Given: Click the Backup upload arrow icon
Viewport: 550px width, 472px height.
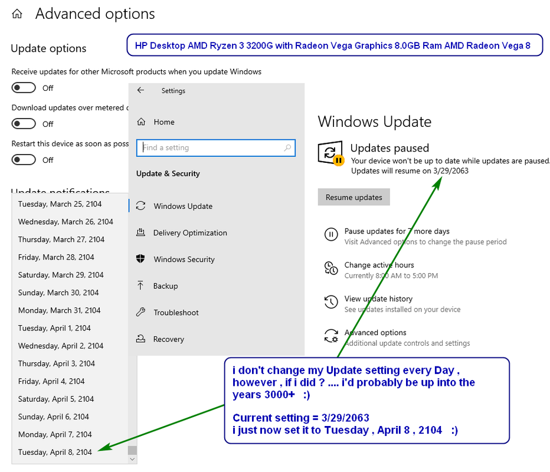Looking at the screenshot, I should click(140, 286).
